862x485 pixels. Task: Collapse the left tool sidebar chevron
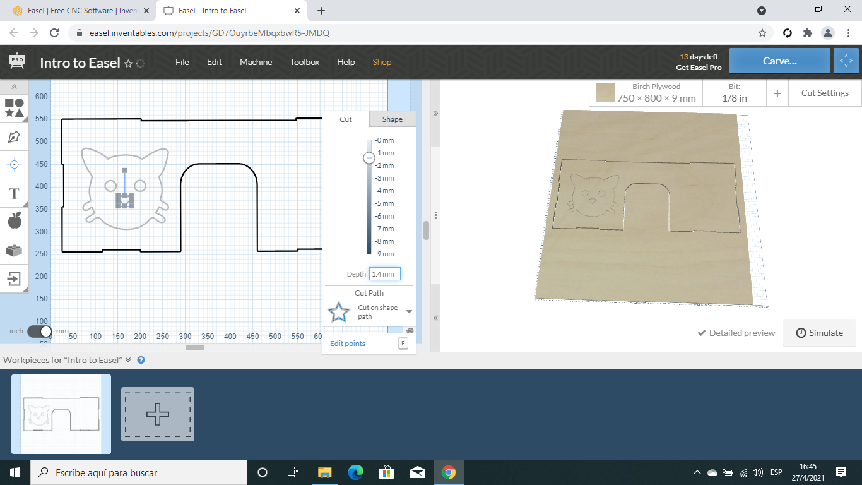14,87
